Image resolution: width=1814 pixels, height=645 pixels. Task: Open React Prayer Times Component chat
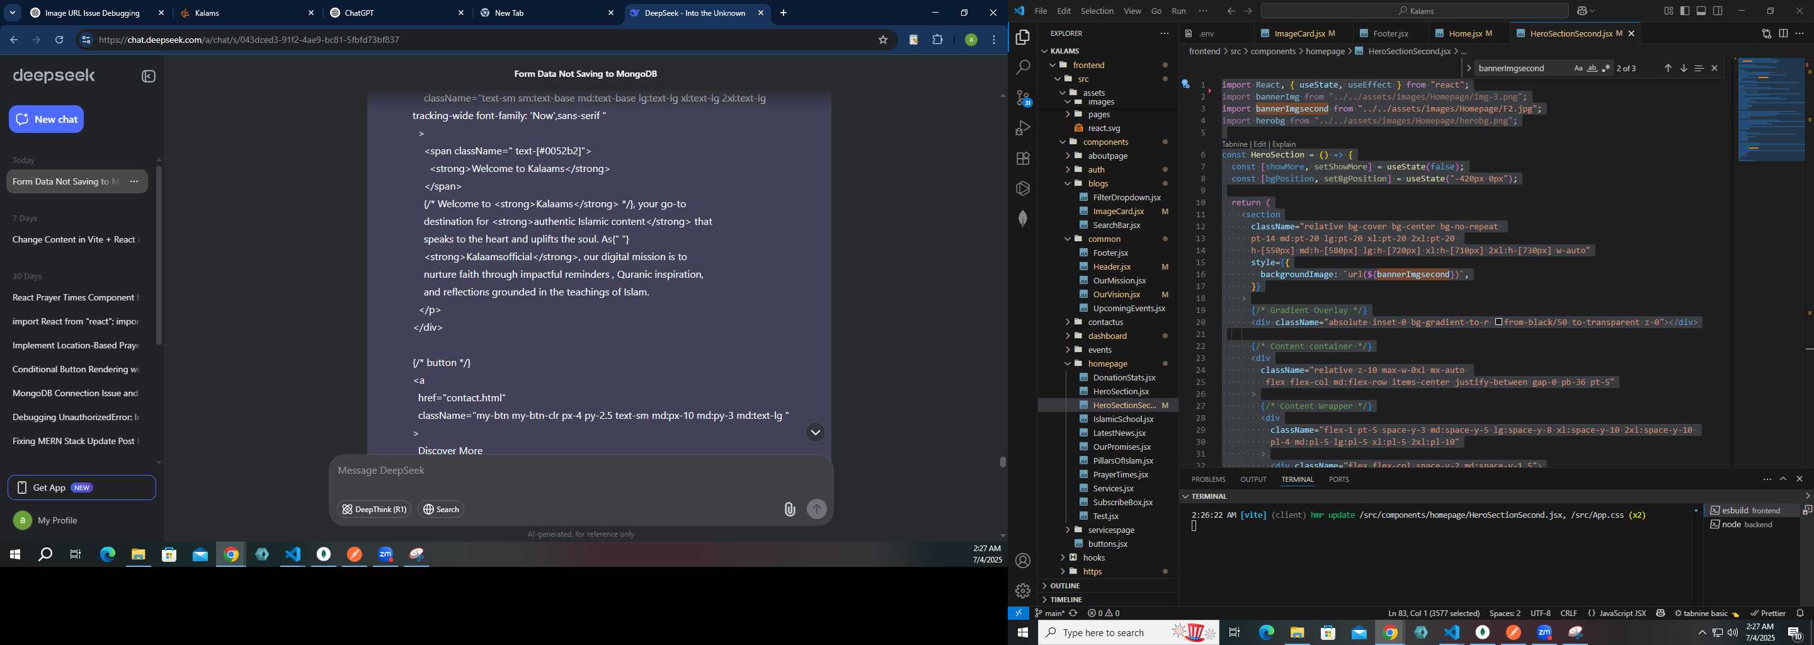[x=76, y=298]
